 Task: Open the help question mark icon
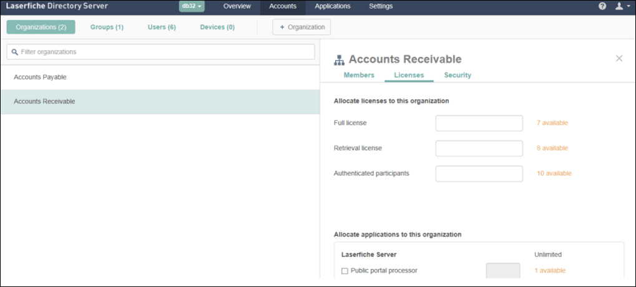[602, 6]
